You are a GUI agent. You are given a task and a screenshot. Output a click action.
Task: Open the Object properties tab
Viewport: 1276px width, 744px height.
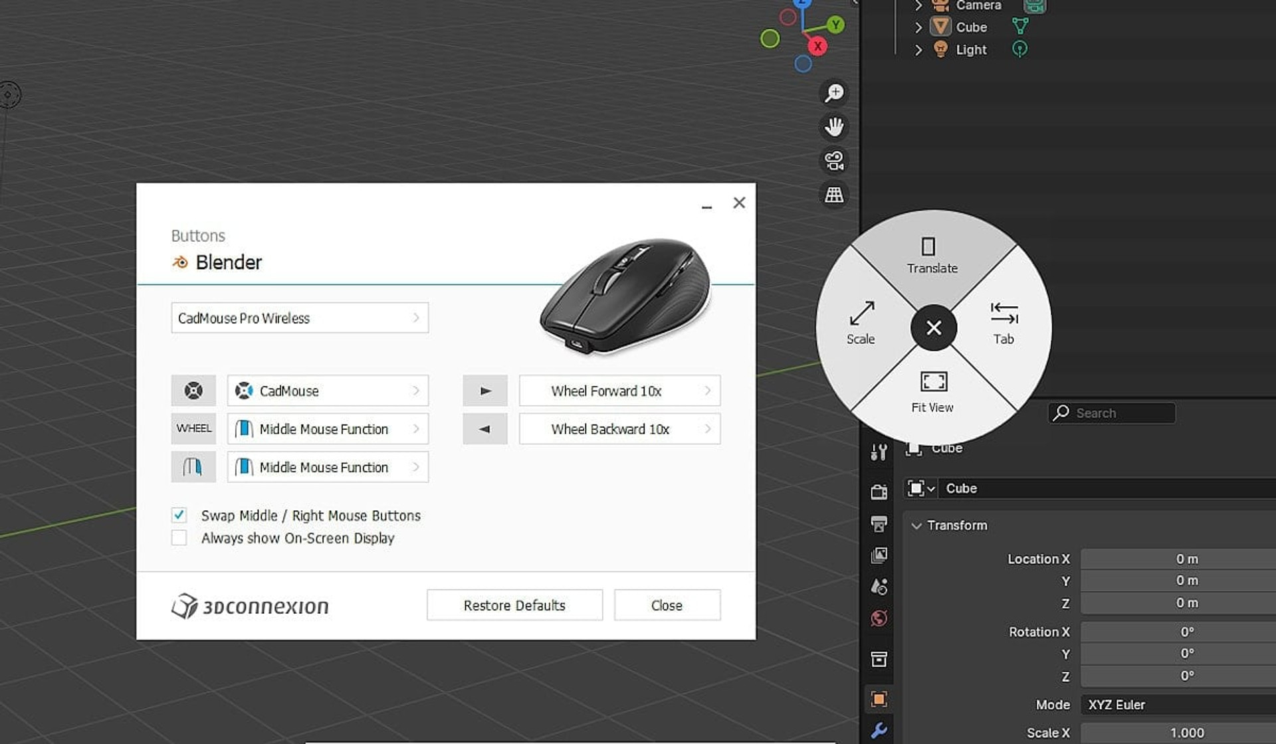[879, 699]
